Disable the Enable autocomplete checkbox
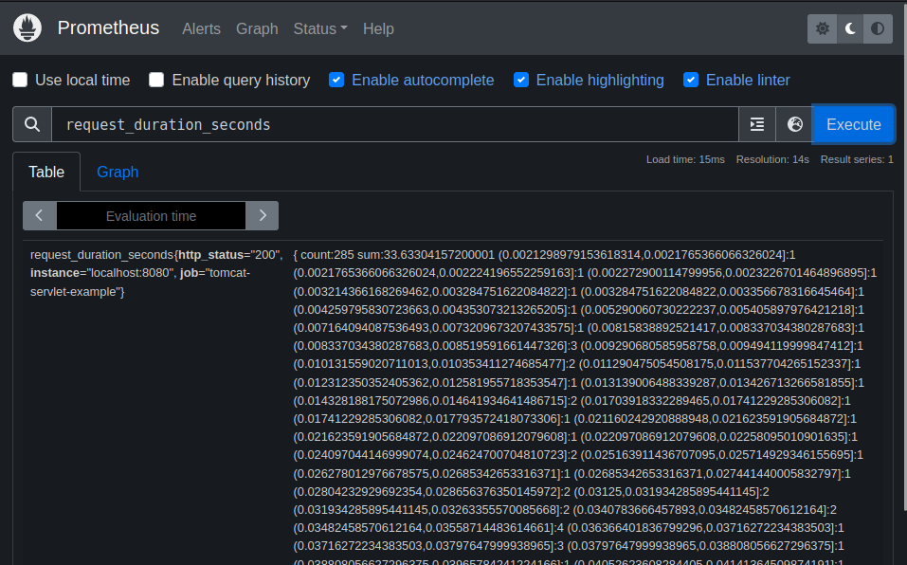Viewport: 907px width, 565px height. coord(336,80)
